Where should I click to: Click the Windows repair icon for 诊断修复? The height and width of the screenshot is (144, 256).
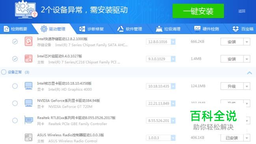coord(82,29)
